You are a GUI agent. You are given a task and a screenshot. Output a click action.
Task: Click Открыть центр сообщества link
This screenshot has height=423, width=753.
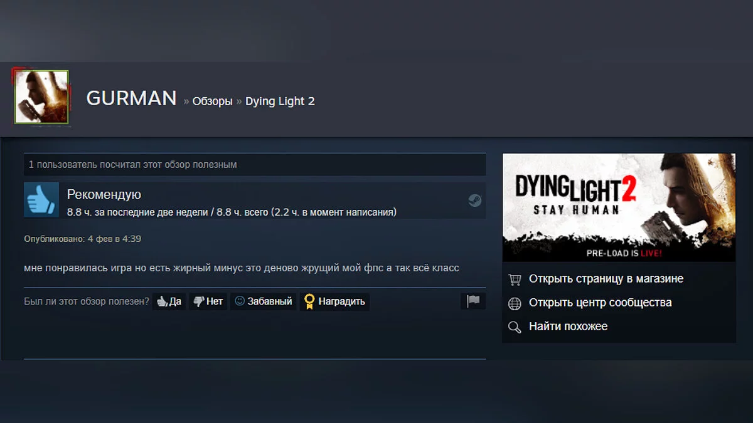point(600,303)
